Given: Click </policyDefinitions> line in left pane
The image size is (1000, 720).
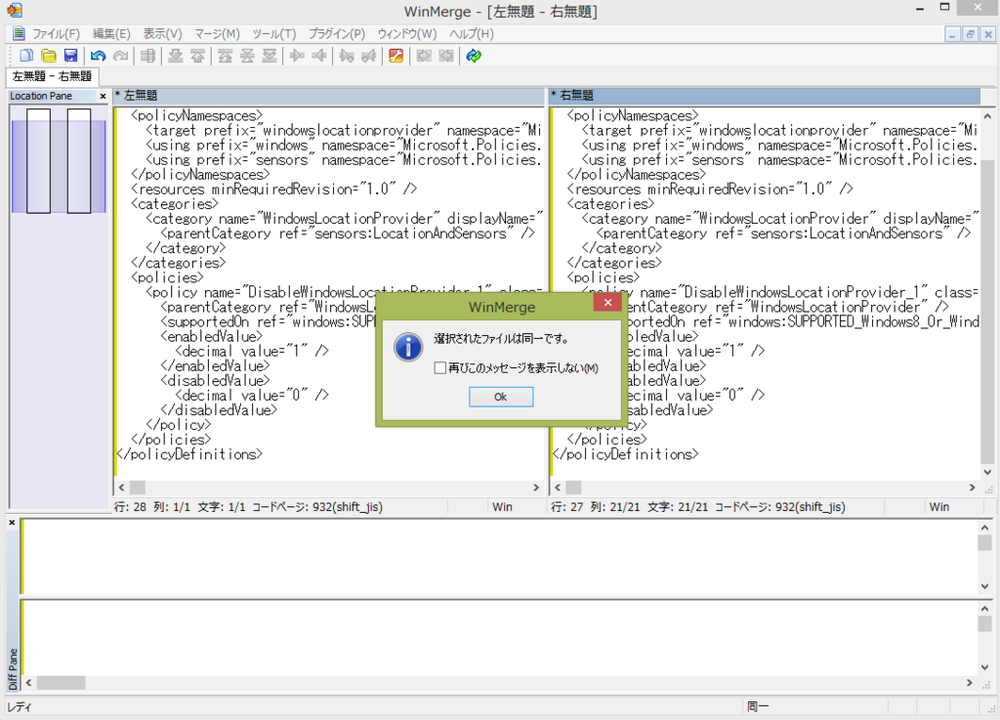Looking at the screenshot, I should [189, 454].
